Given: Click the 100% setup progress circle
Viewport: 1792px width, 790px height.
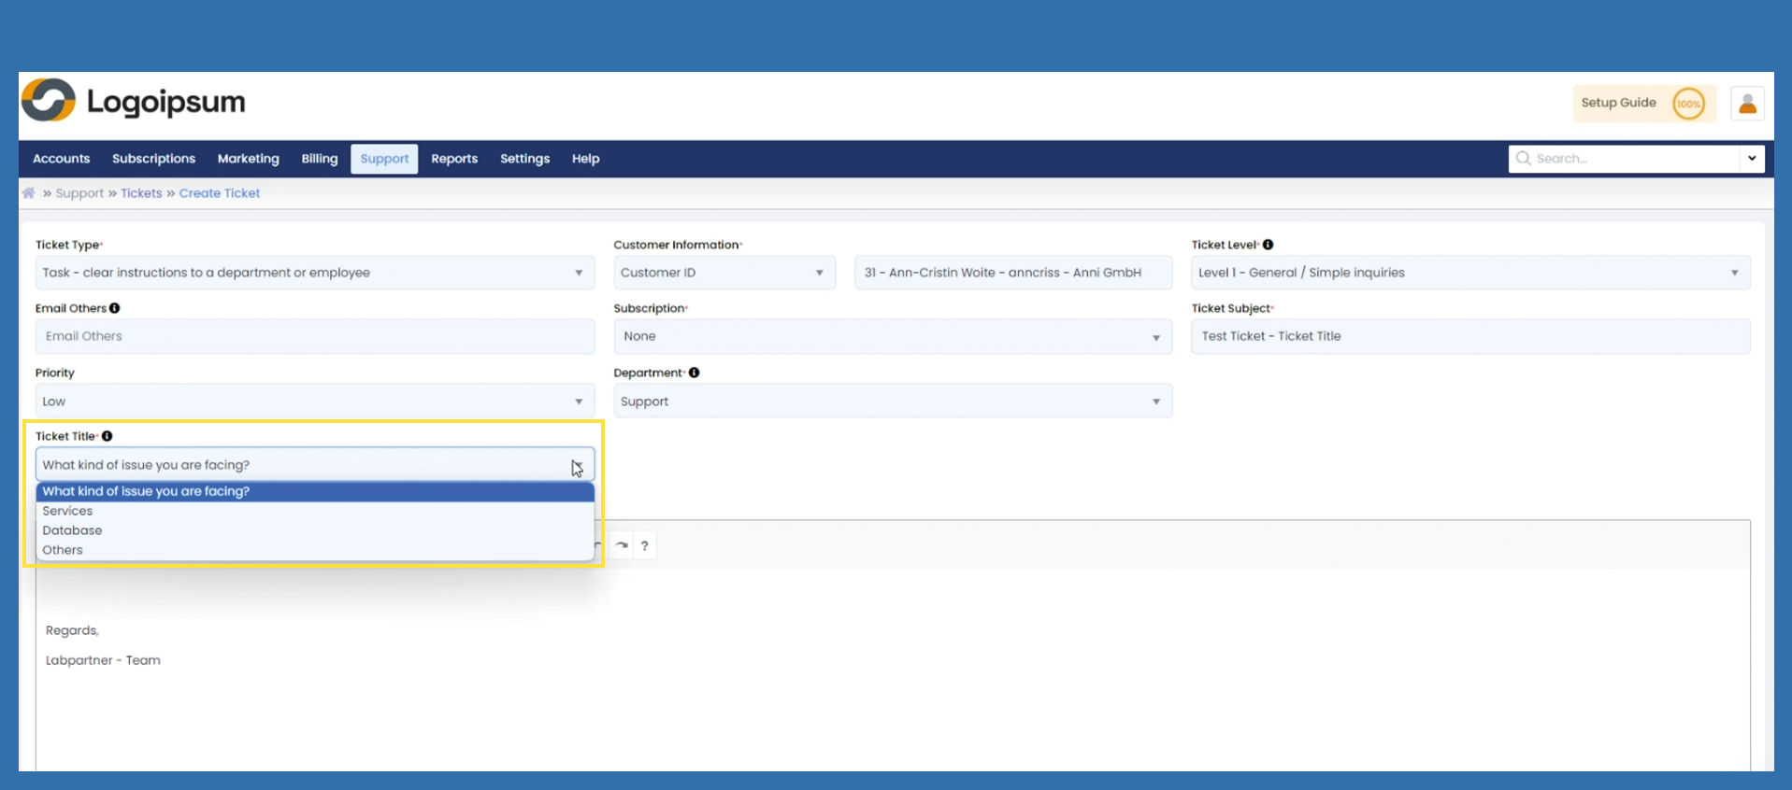Looking at the screenshot, I should 1687,104.
